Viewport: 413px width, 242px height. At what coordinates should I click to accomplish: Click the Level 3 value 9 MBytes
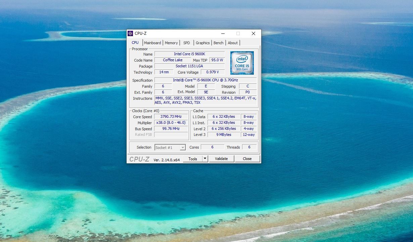coord(224,135)
